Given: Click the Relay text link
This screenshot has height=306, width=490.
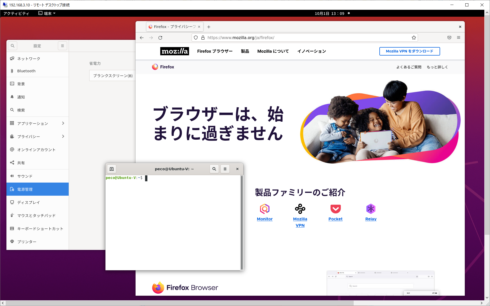Looking at the screenshot, I should (371, 219).
